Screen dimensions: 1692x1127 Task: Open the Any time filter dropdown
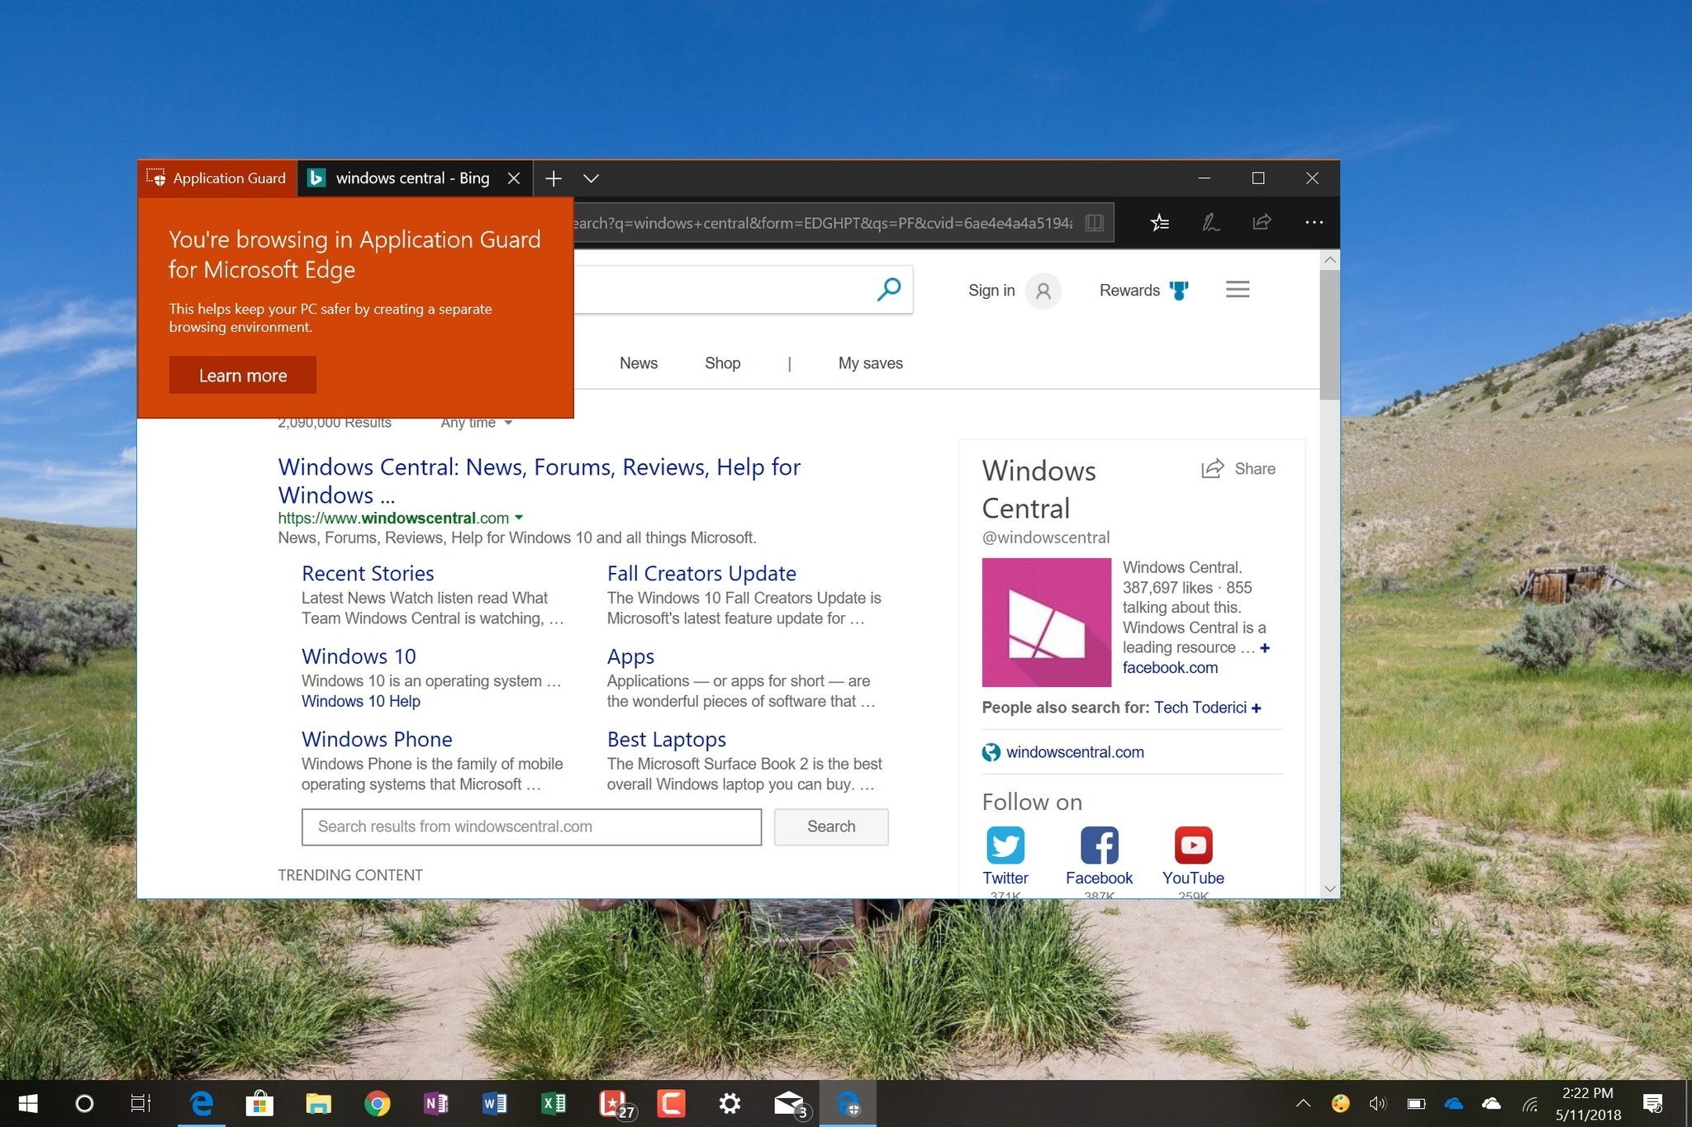(x=476, y=423)
